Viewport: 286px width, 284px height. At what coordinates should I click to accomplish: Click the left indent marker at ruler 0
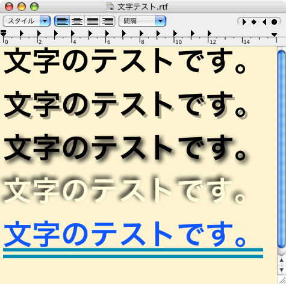point(4,33)
